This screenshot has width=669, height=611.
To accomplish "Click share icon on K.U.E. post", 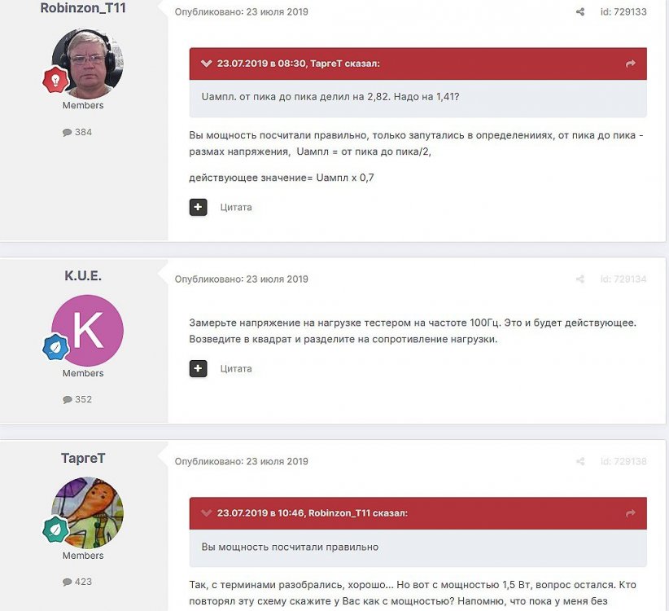I will [579, 279].
